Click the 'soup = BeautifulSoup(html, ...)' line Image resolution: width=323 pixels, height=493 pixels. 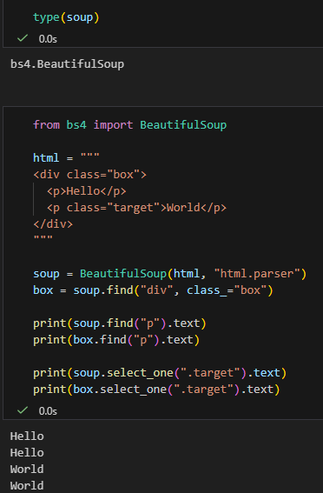point(169,274)
